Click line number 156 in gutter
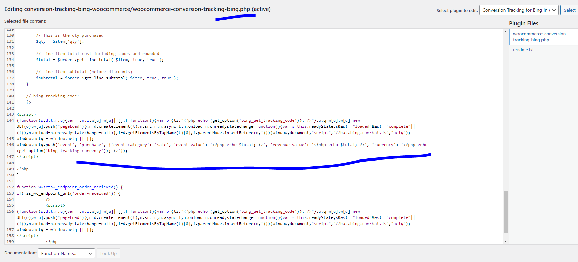Screen dimensions: 578x262 point(10,211)
